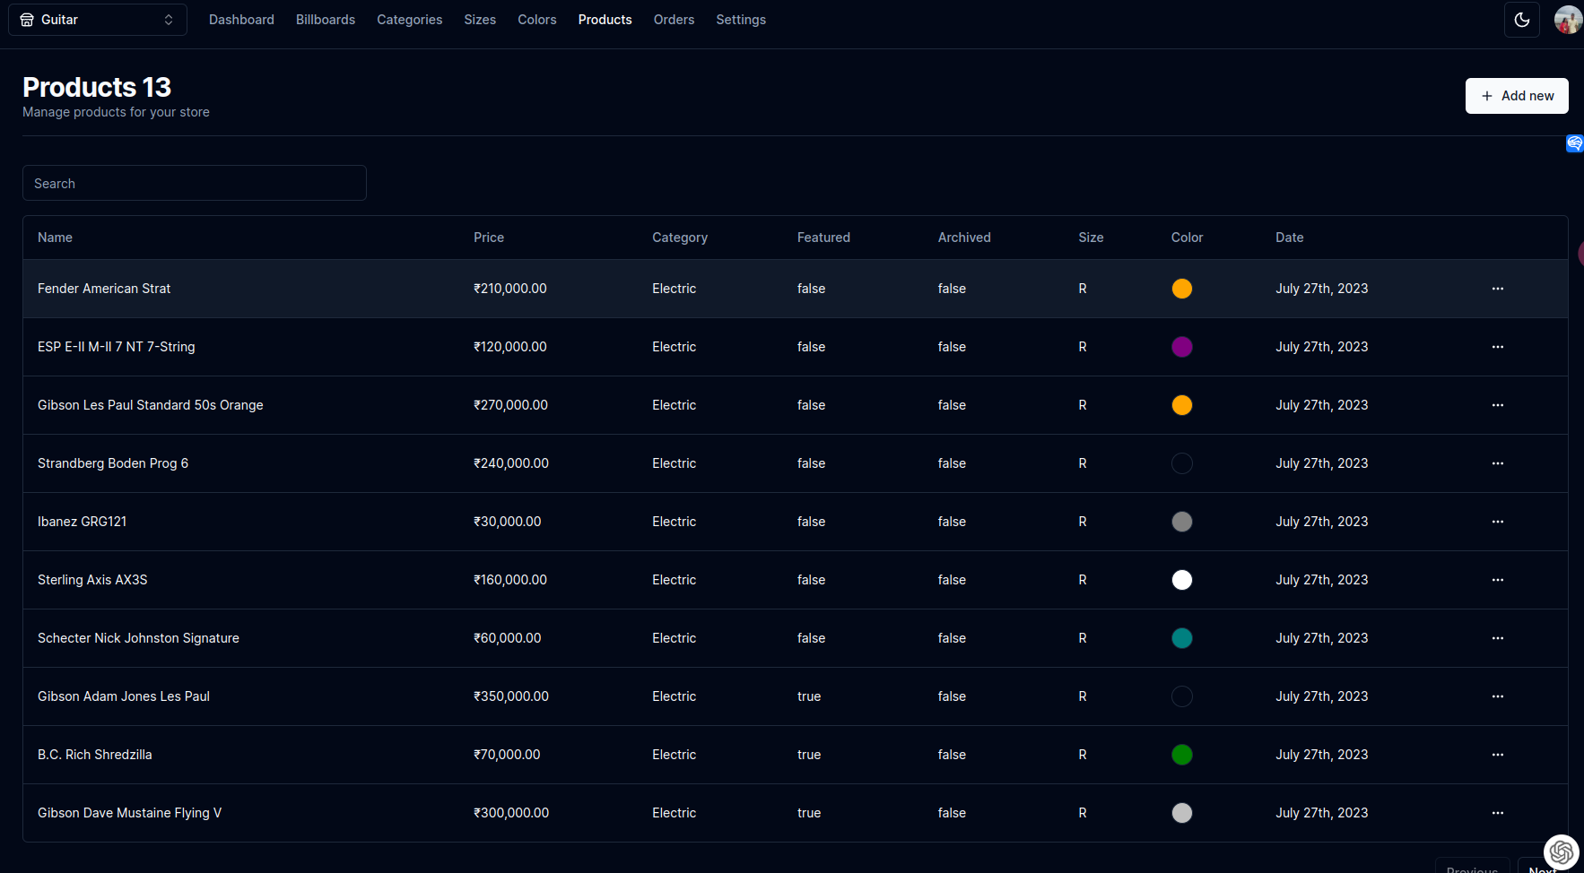Toggle dark mode with the moon icon
Image resolution: width=1584 pixels, height=873 pixels.
pos(1522,20)
